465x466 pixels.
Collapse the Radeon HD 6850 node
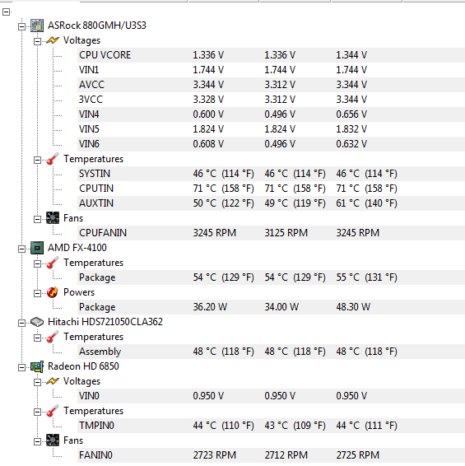pyautogui.click(x=21, y=368)
